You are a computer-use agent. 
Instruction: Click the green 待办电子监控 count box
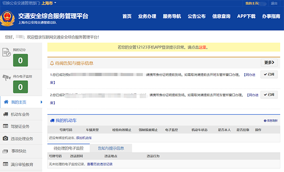tap(20, 87)
